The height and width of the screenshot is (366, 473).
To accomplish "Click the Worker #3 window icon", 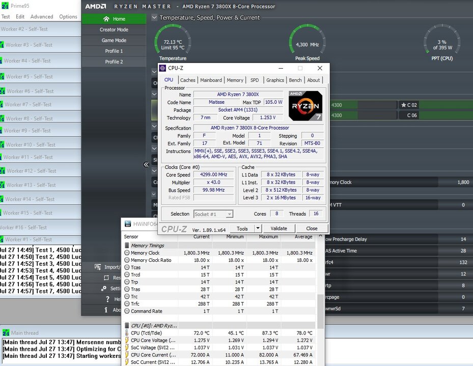I will click(x=2, y=45).
